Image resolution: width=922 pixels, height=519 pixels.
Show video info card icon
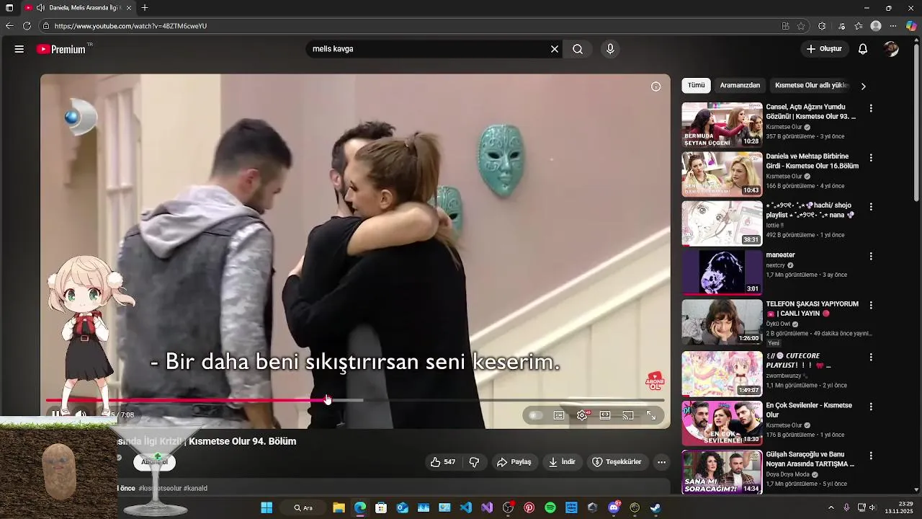[x=655, y=86]
